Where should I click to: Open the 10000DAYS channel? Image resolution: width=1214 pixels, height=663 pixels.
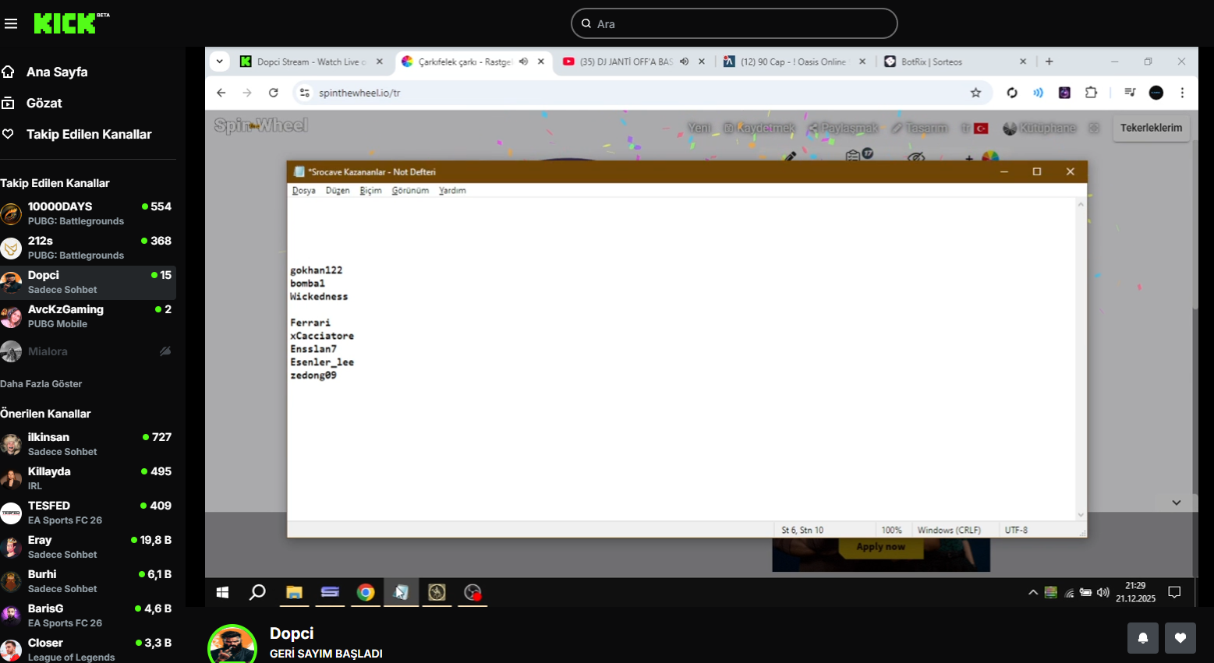coord(88,213)
